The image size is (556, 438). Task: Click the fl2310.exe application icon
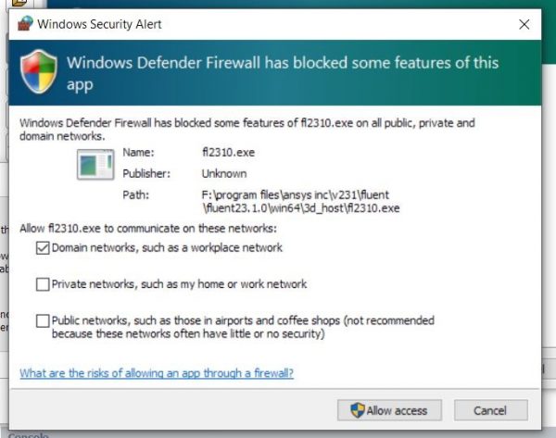point(95,165)
